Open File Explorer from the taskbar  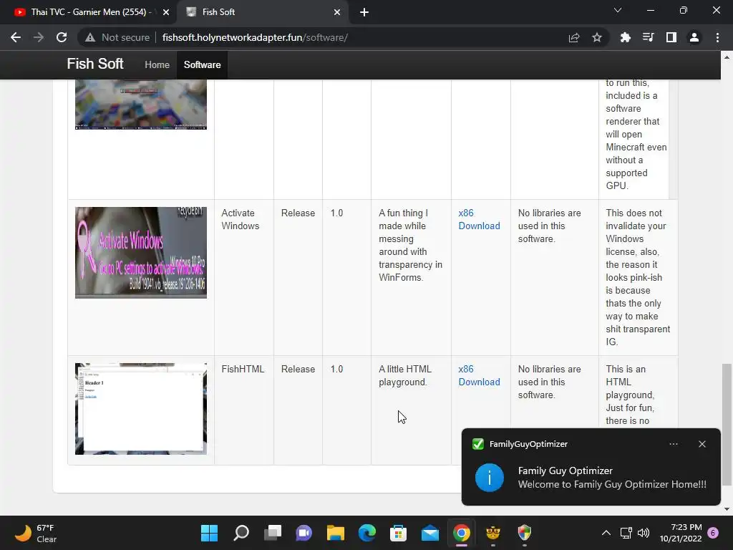[335, 533]
